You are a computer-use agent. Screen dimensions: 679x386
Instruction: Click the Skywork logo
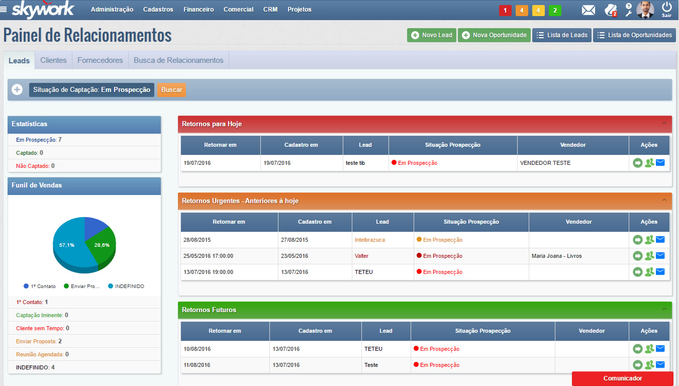[x=43, y=10]
